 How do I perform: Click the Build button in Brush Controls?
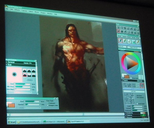coord(29,80)
